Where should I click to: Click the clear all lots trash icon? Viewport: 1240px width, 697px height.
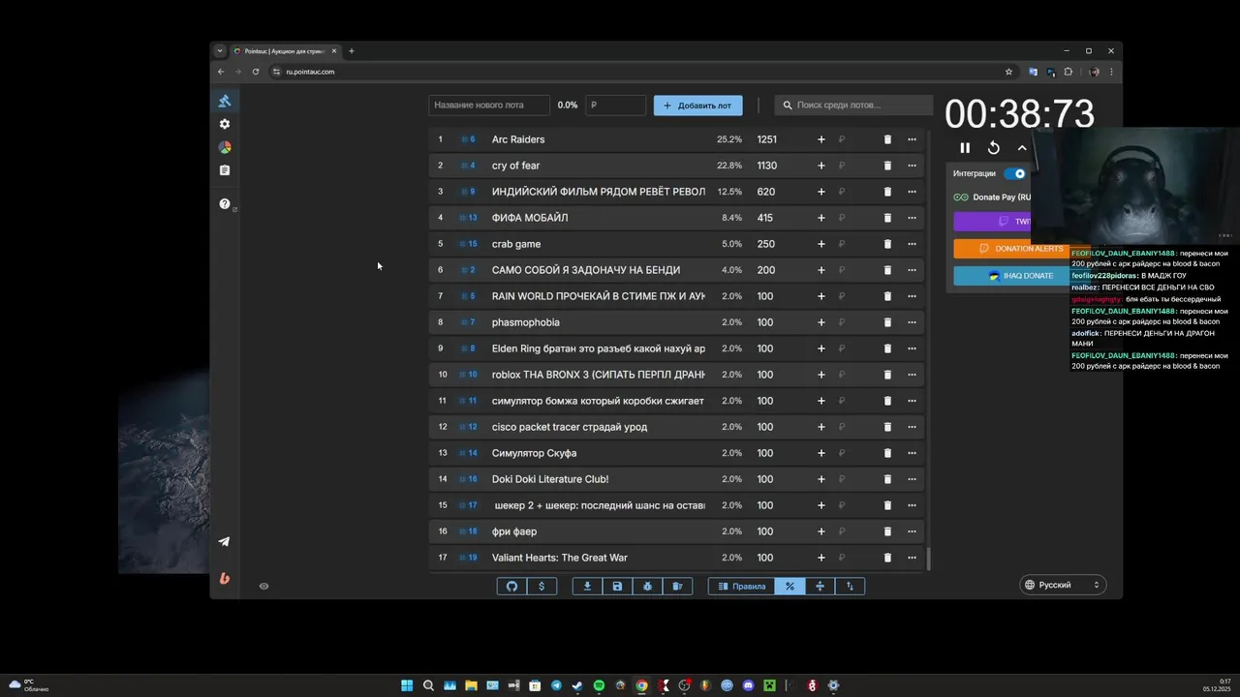[677, 586]
